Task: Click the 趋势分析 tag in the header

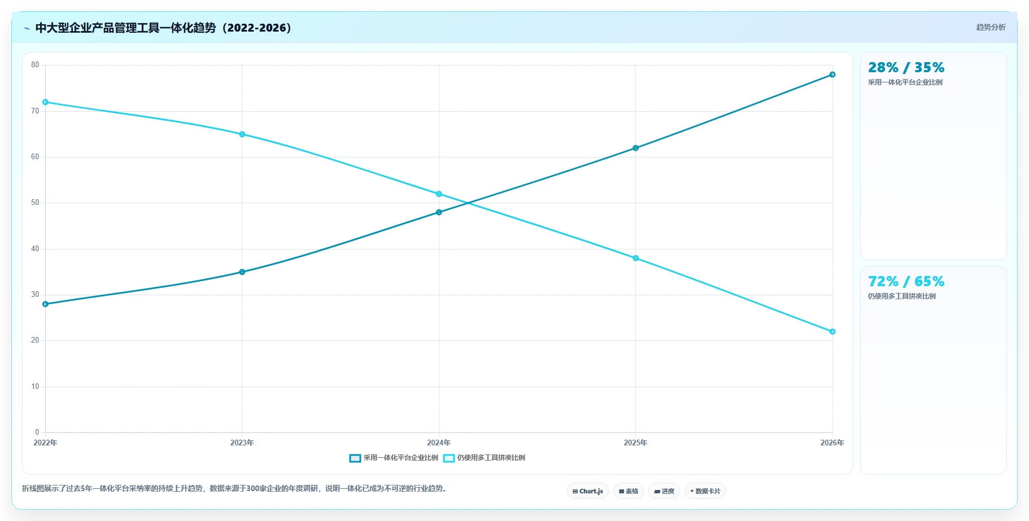Action: pos(991,27)
